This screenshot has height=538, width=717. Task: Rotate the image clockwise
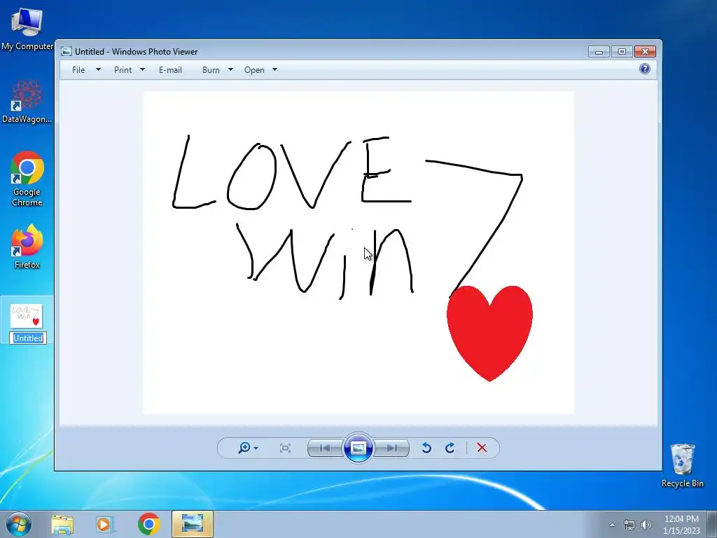(x=450, y=448)
